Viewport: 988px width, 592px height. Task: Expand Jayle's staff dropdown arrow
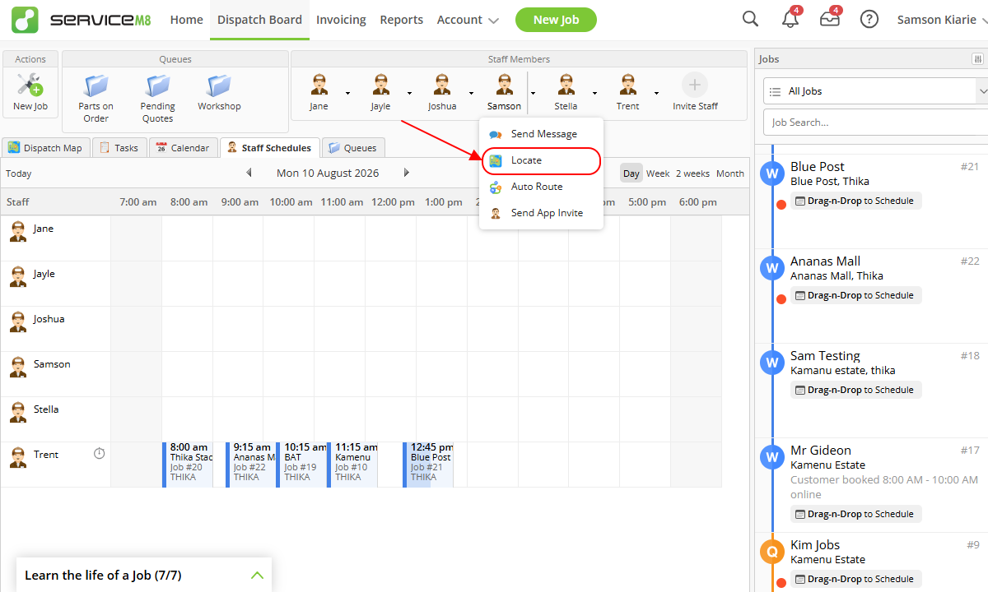tap(409, 93)
